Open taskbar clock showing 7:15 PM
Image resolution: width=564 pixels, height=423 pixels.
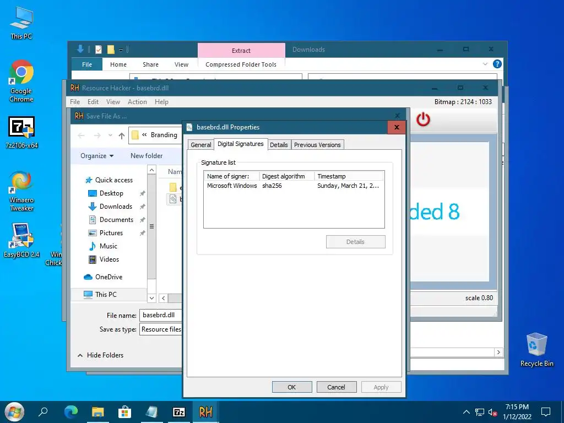[517, 412]
